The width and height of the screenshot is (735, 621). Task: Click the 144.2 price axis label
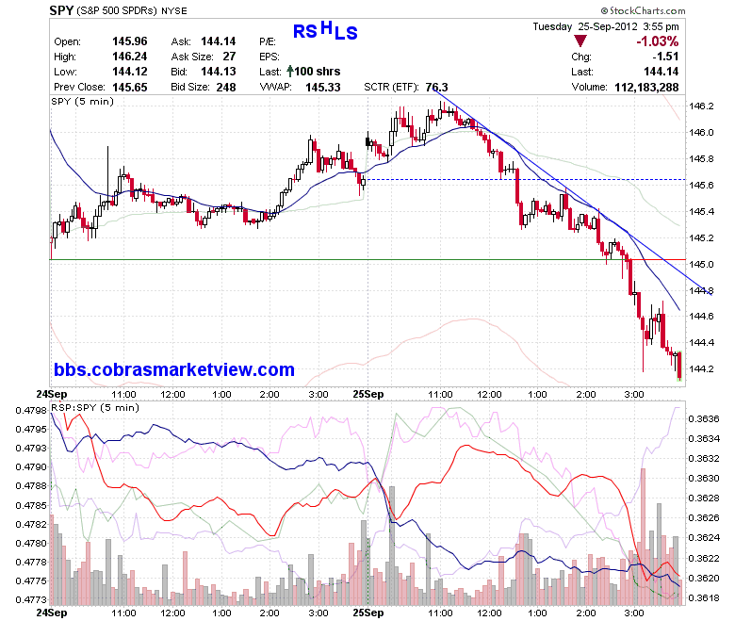701,368
